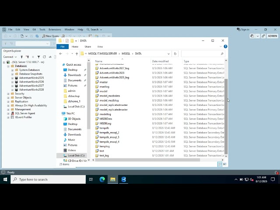
Task: Select Music in navigation pane
Action: click(71, 140)
